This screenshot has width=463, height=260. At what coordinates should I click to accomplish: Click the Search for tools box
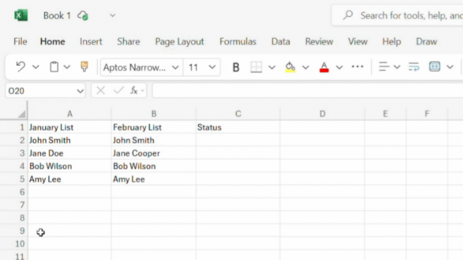point(397,15)
